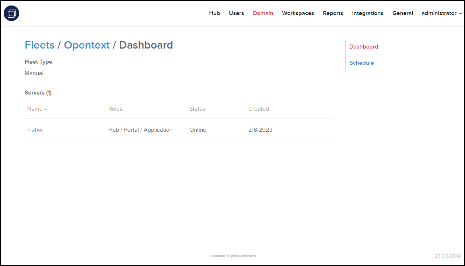Click the opentext Hybrid Workspaces footer text

tap(233, 256)
